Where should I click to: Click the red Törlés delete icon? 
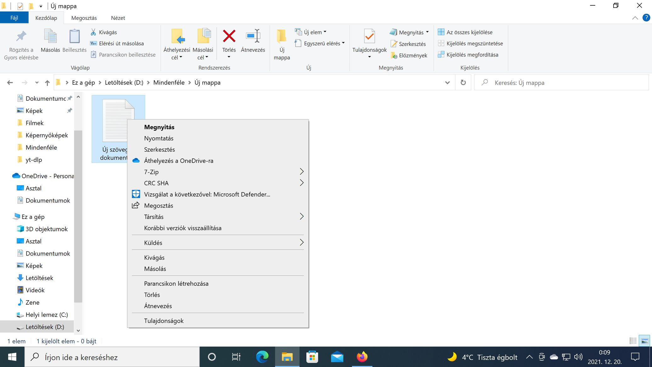coord(229,37)
